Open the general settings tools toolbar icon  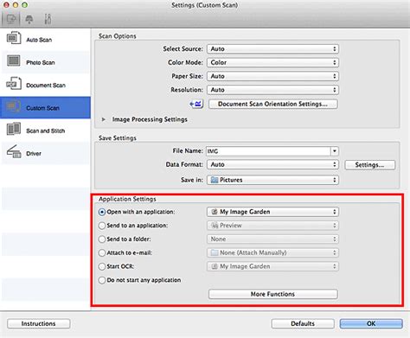tap(48, 19)
